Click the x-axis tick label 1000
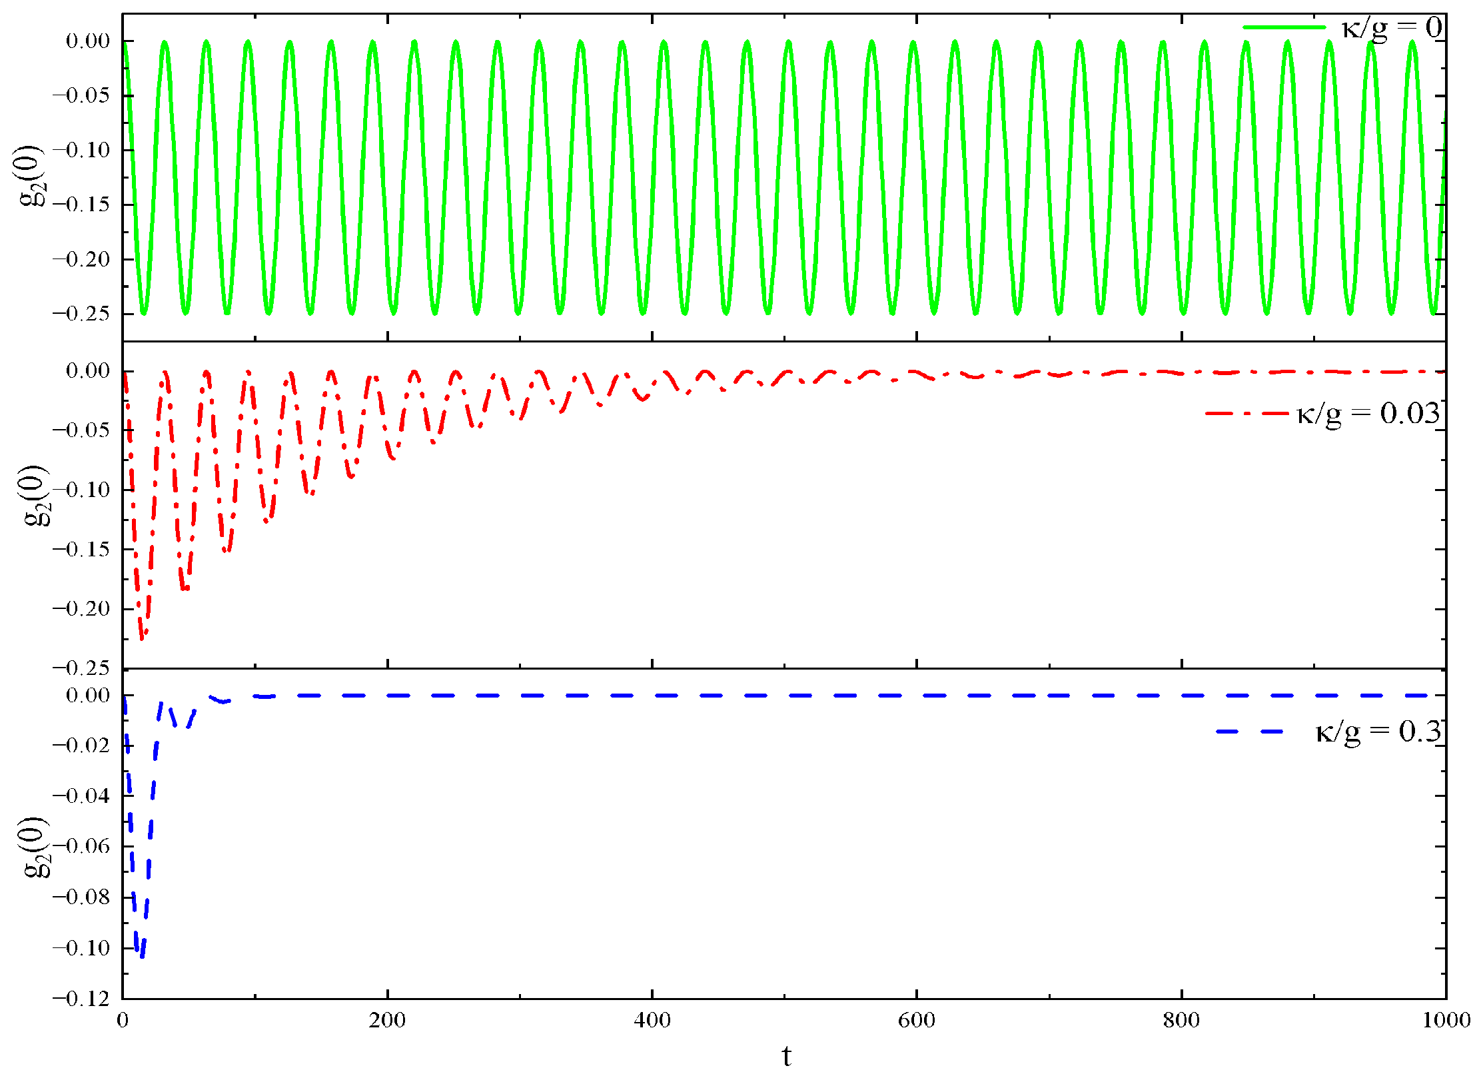1481x1078 pixels. (x=1446, y=1021)
